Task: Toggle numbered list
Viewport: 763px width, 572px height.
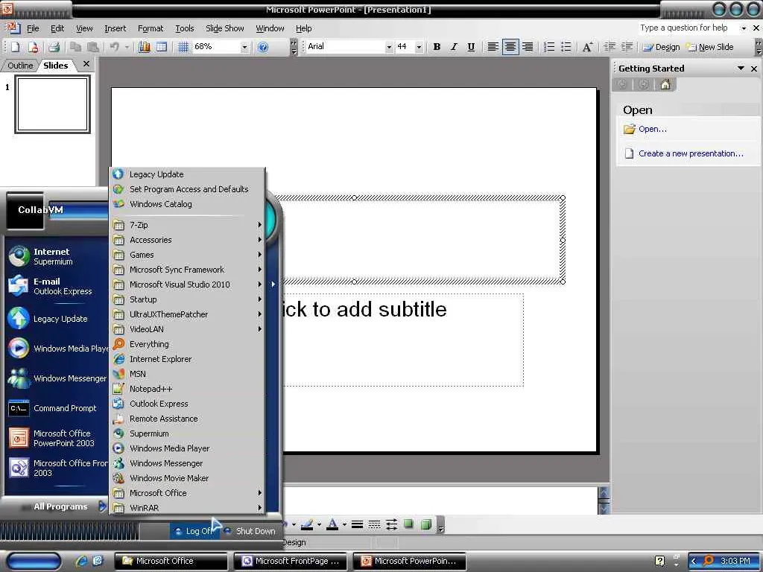Action: pos(549,47)
